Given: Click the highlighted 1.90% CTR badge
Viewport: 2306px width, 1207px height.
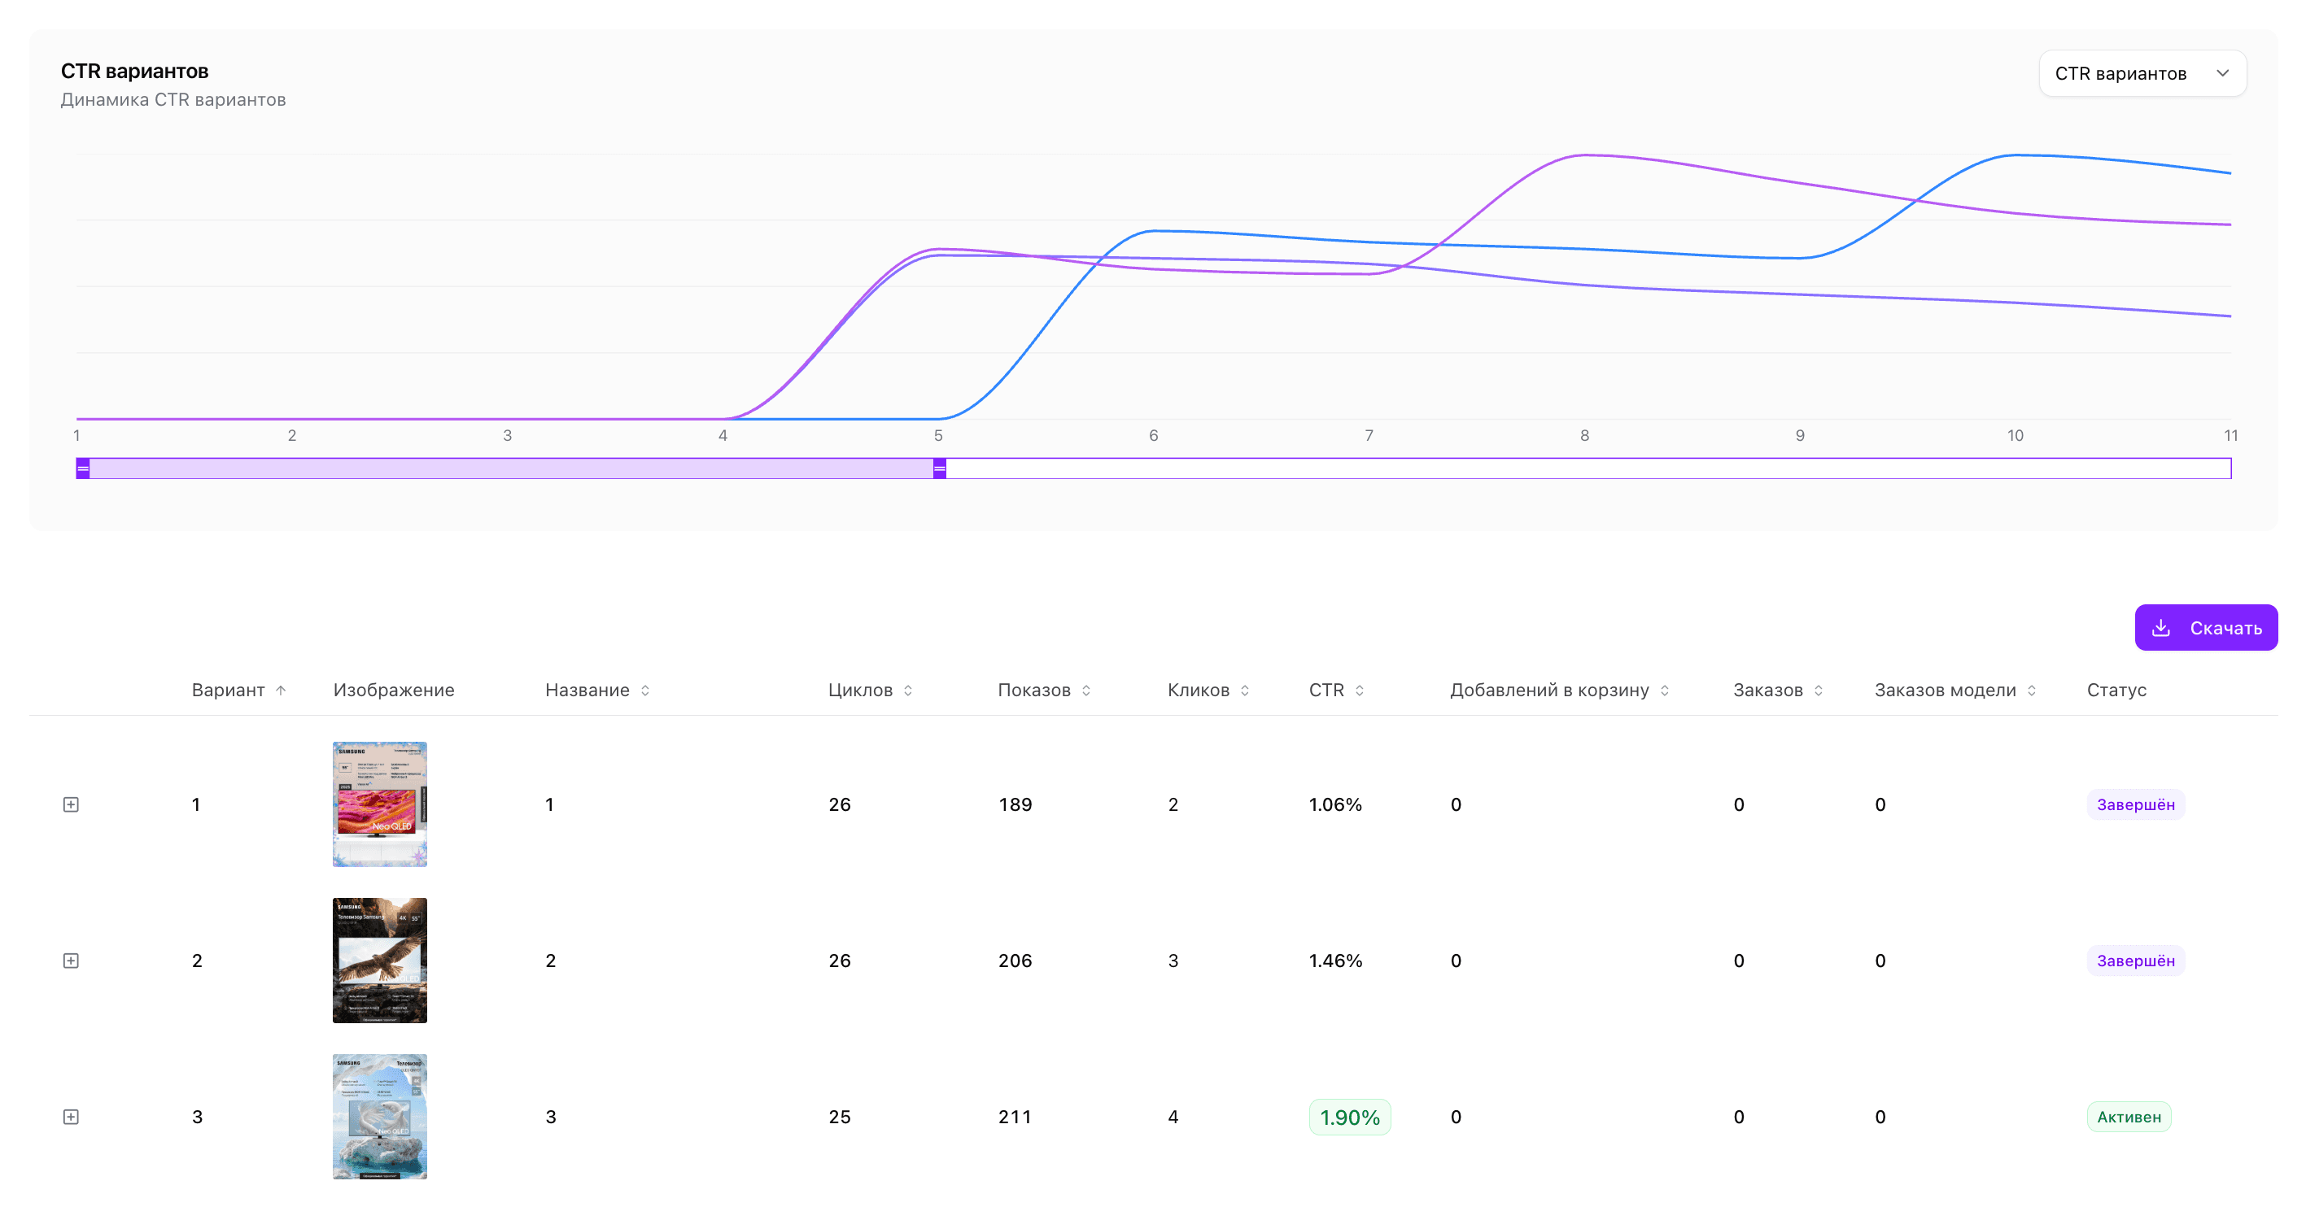Looking at the screenshot, I should (1349, 1117).
